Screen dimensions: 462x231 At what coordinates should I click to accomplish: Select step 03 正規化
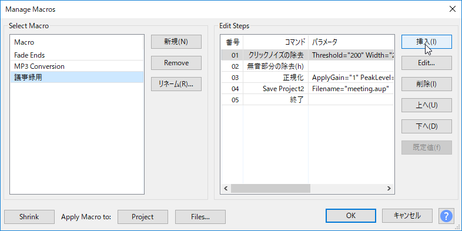point(307,77)
